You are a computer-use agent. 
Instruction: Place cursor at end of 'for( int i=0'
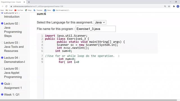[x=79, y=62]
